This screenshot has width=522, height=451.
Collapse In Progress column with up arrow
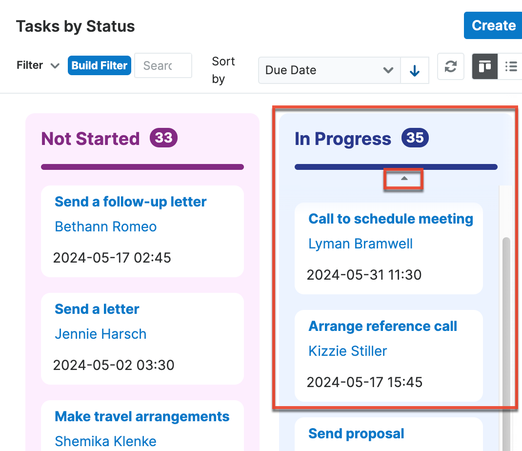click(403, 179)
